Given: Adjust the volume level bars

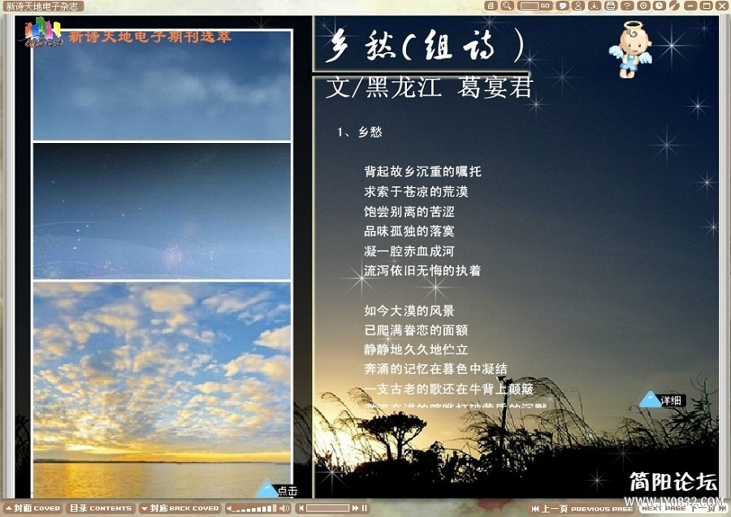Looking at the screenshot, I should pyautogui.click(x=254, y=509).
